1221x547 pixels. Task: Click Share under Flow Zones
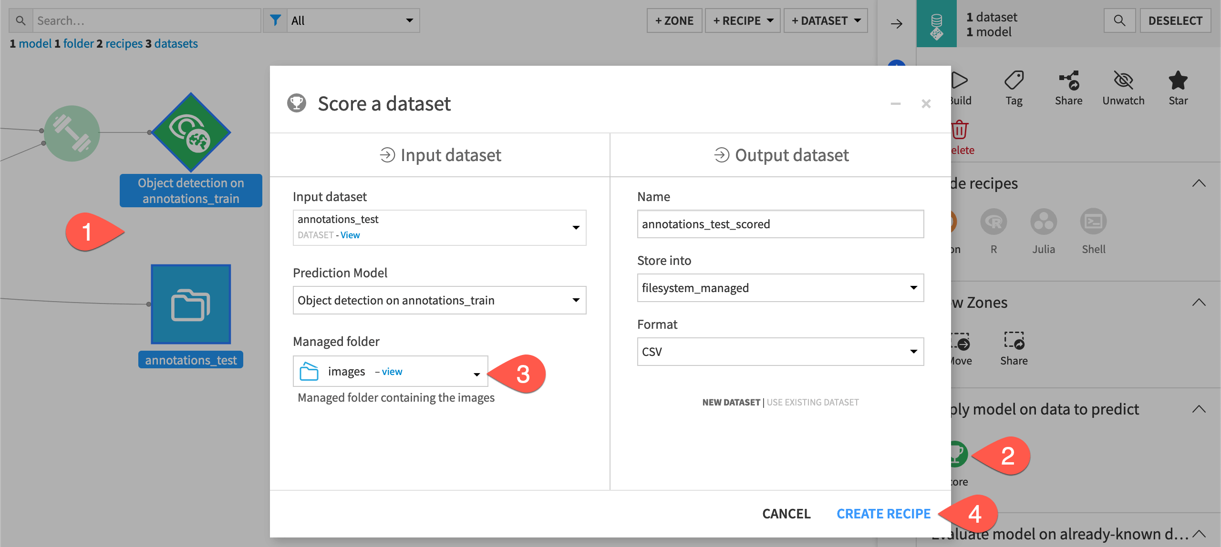pyautogui.click(x=1014, y=341)
